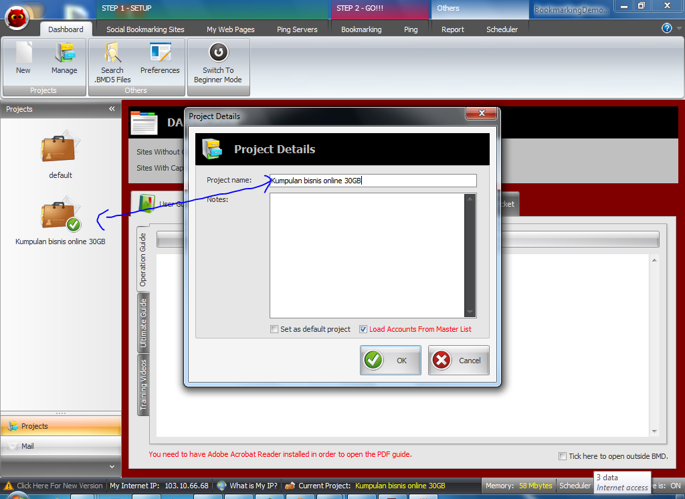
Task: Click What is My IP link
Action: (x=254, y=486)
